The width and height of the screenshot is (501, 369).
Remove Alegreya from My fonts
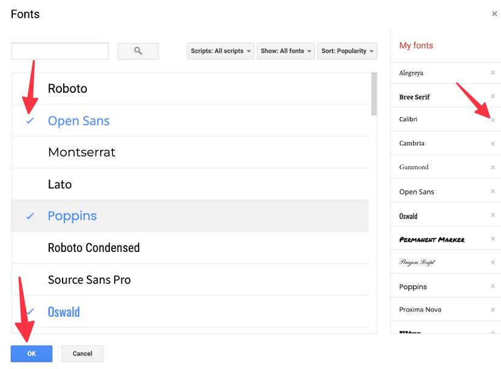(x=492, y=73)
